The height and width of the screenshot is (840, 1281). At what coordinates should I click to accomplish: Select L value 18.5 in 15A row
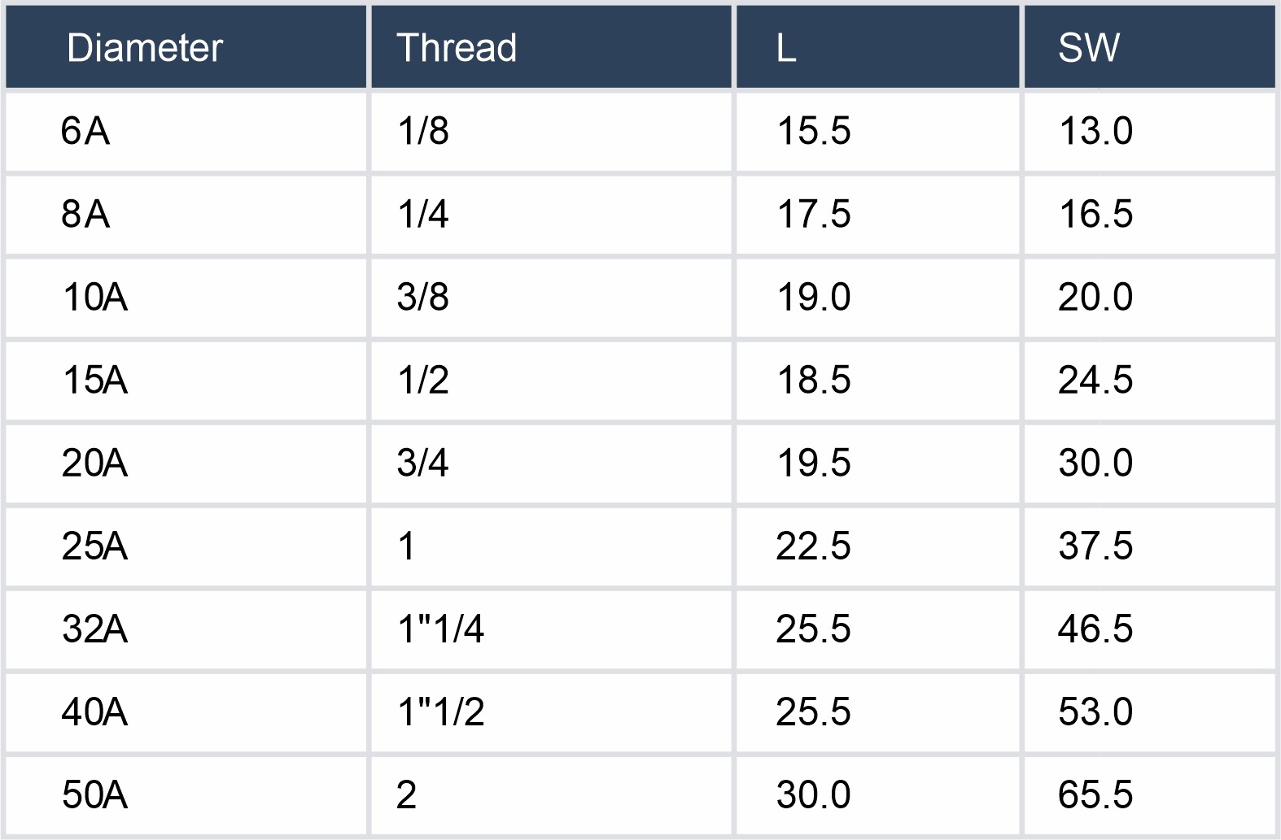point(813,381)
